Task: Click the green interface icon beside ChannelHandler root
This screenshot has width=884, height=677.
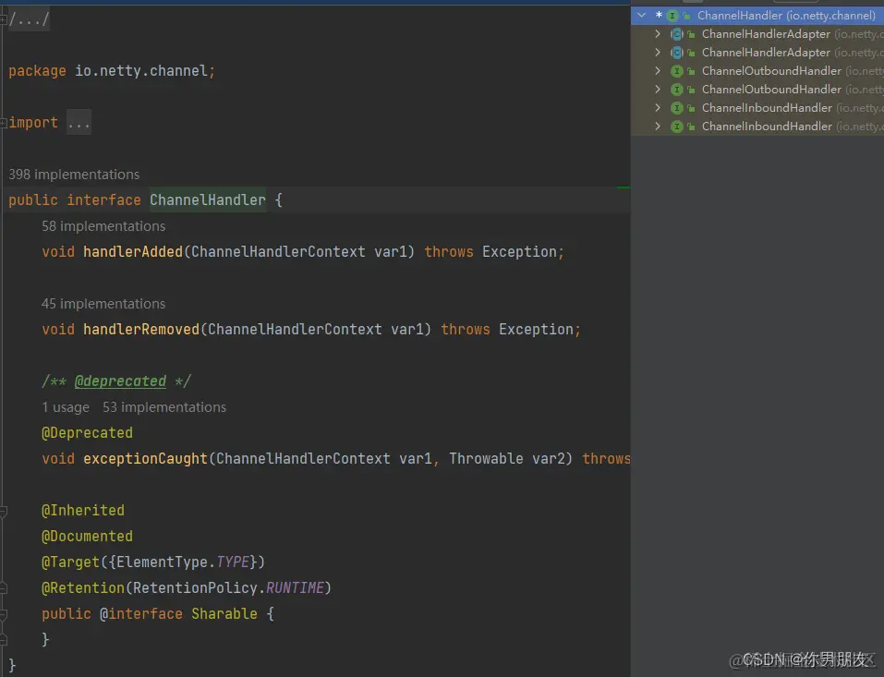Action: click(x=672, y=16)
